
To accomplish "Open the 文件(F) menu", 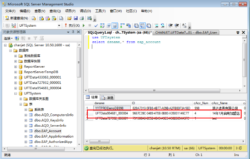I will pyautogui.click(x=10, y=11).
